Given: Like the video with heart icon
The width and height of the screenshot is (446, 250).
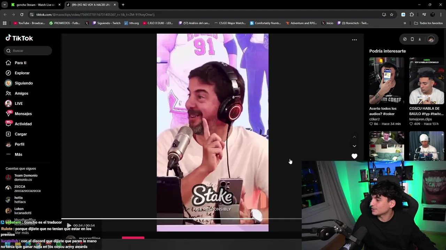Looking at the screenshot, I should coord(354,156).
